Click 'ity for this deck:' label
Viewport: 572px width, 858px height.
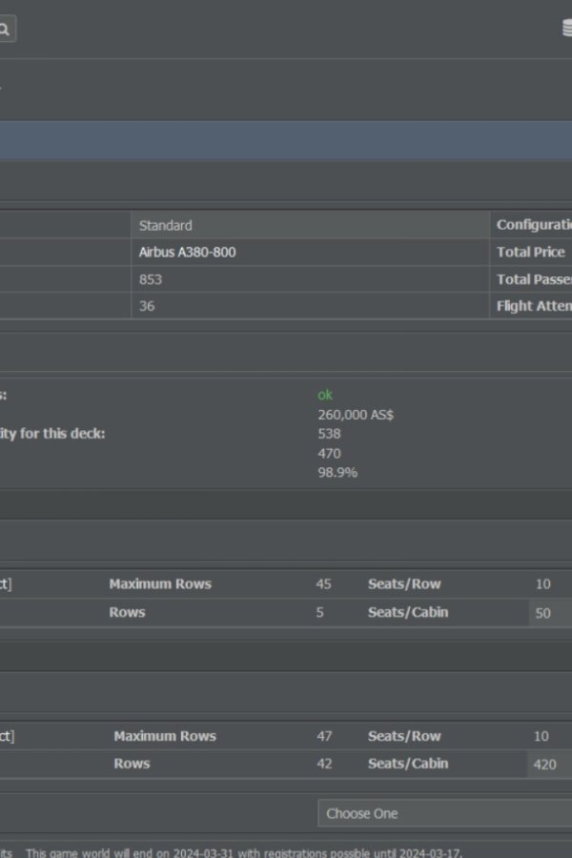coord(52,434)
